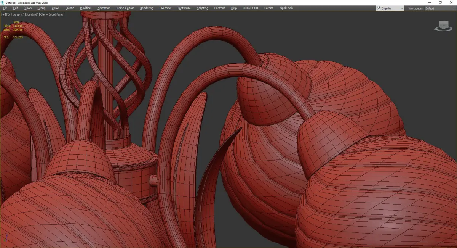The height and width of the screenshot is (248, 457).
Task: Open the Help menu
Action: [234, 8]
